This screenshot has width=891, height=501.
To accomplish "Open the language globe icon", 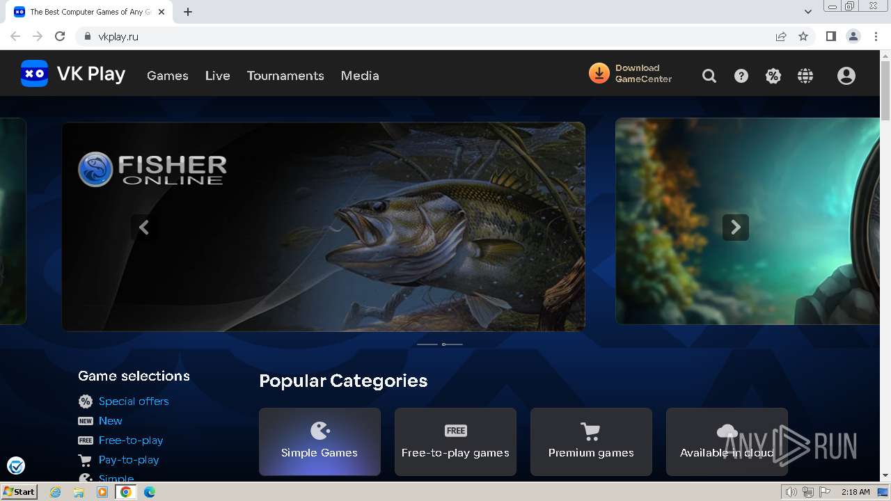I will coord(805,76).
